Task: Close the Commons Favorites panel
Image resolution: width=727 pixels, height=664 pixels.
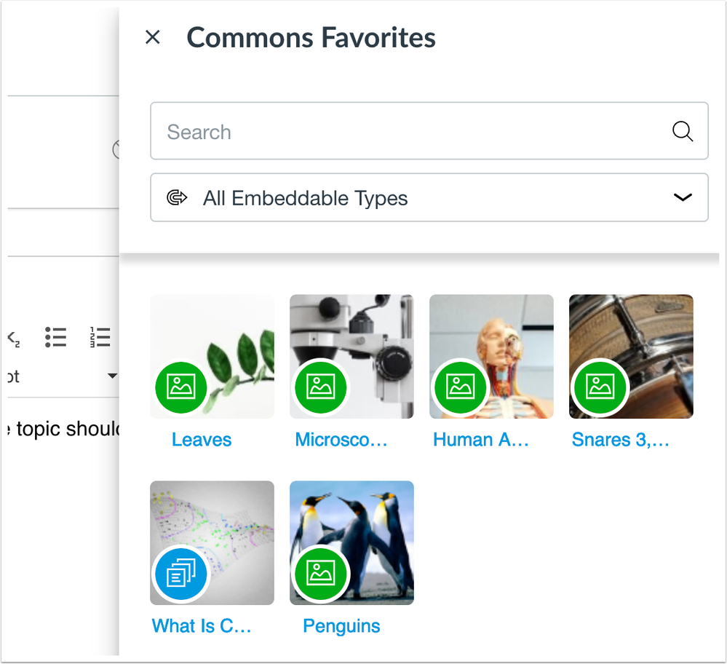Action: pyautogui.click(x=153, y=36)
